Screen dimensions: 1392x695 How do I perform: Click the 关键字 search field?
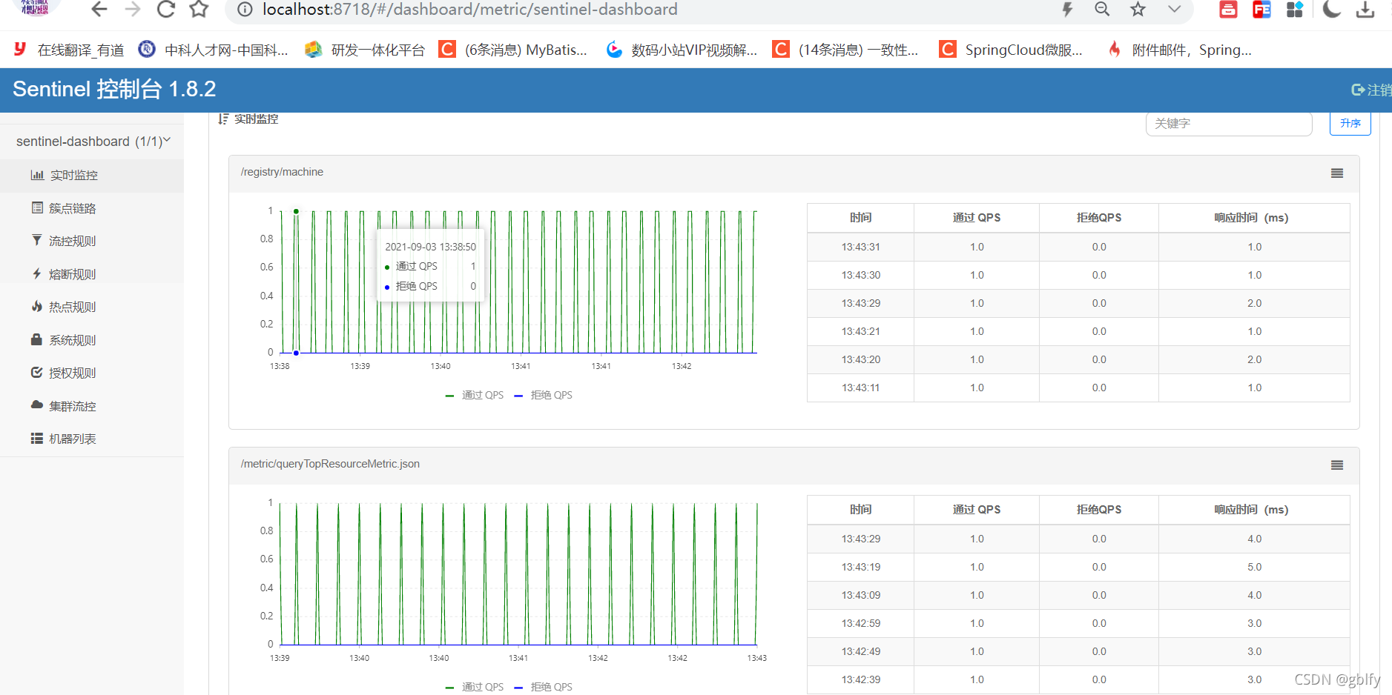pyautogui.click(x=1229, y=124)
